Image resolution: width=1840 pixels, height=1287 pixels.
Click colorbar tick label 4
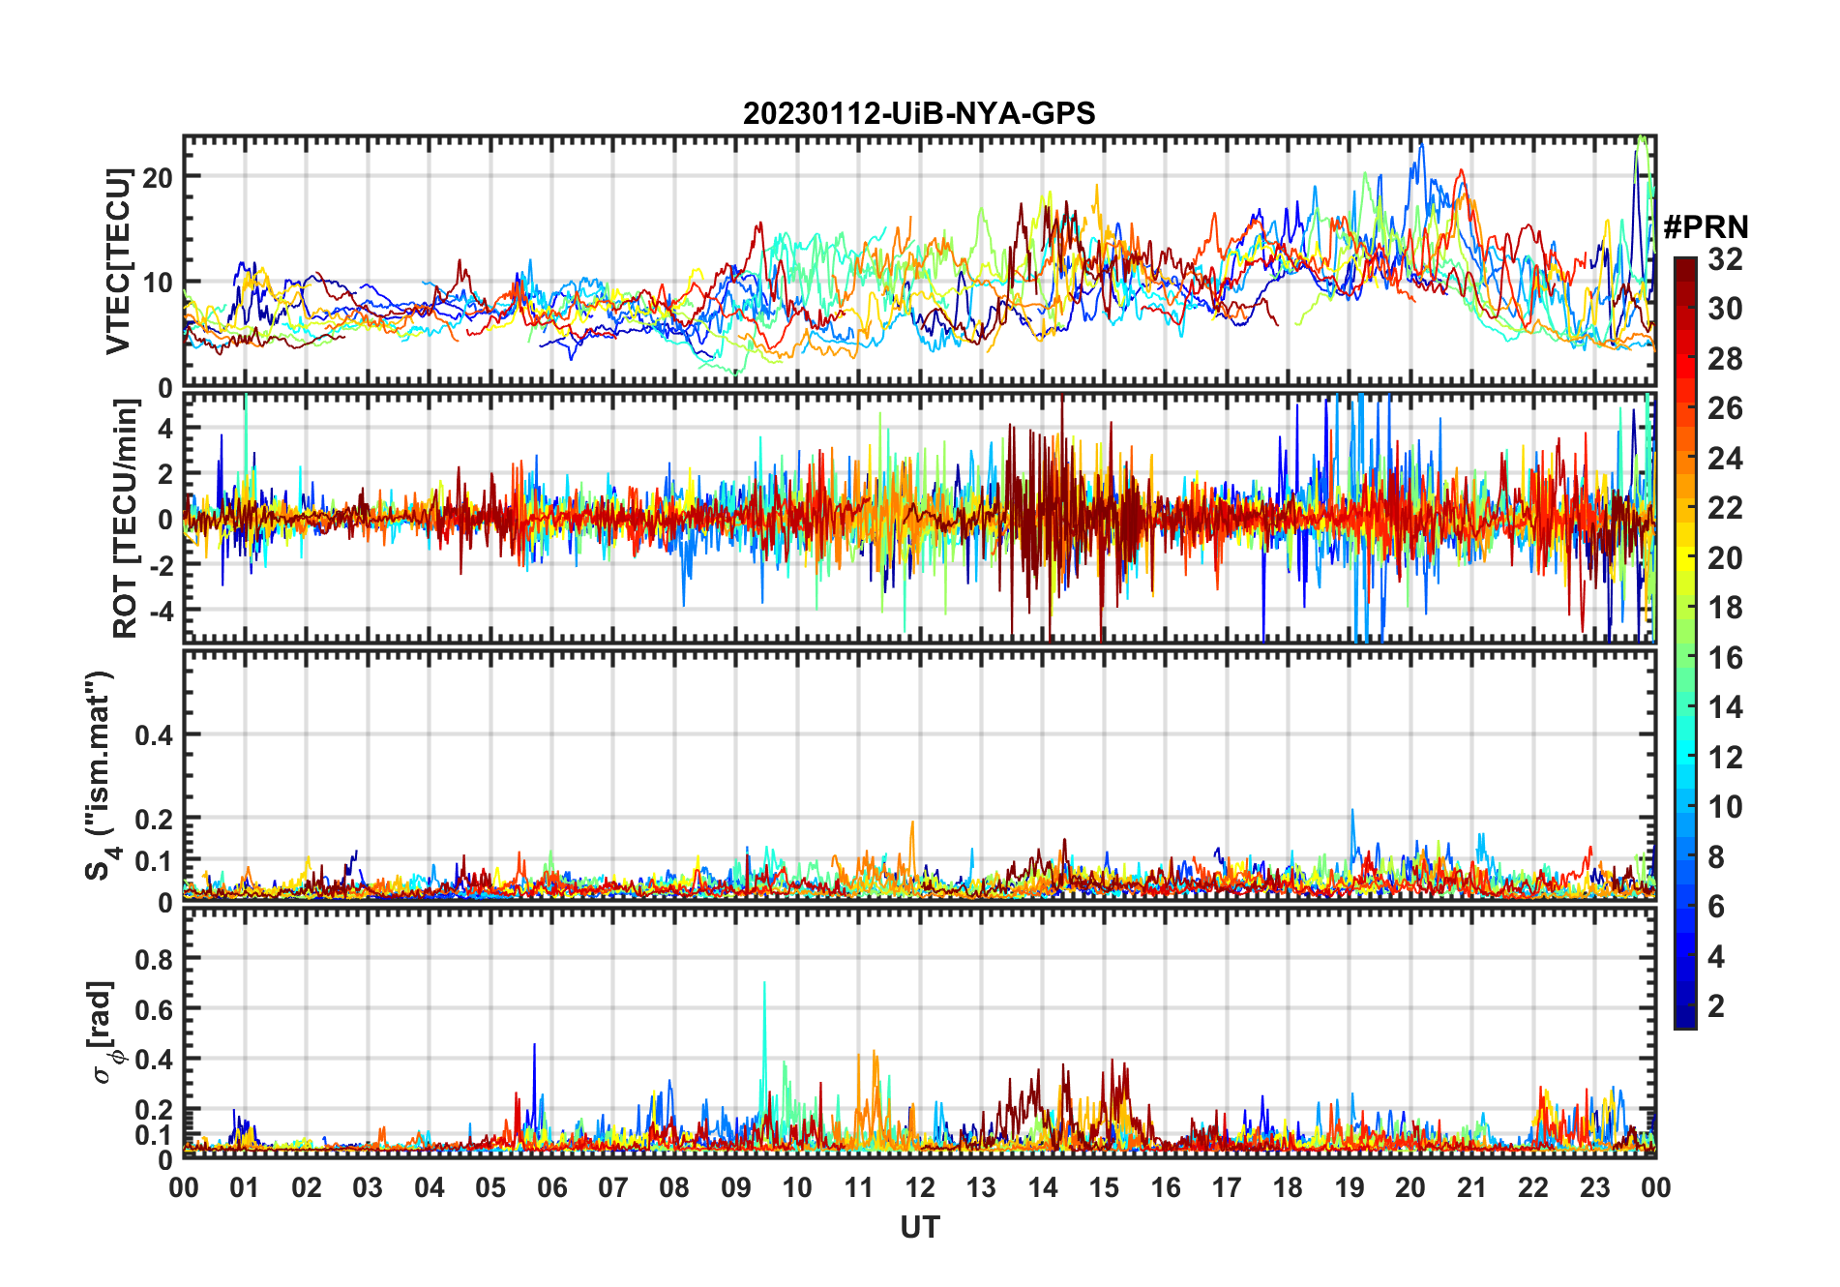(x=1716, y=957)
